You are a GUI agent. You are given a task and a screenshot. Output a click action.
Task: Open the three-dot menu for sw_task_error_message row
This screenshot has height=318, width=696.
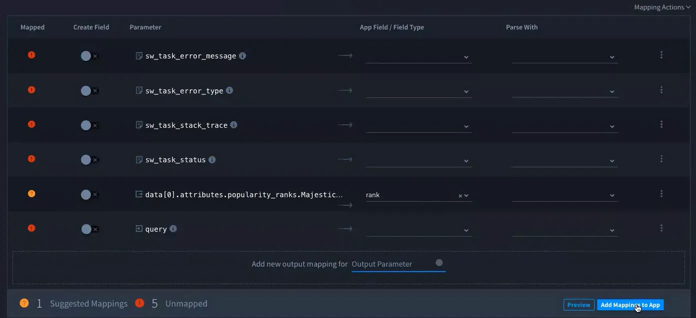pyautogui.click(x=661, y=55)
